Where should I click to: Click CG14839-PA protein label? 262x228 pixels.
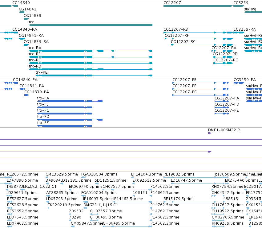(x=37, y=92)
